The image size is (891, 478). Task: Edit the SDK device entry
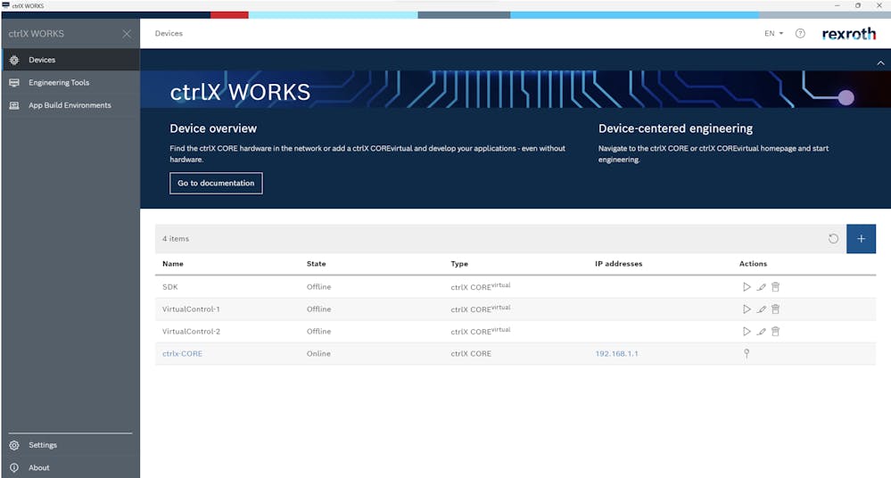click(762, 287)
